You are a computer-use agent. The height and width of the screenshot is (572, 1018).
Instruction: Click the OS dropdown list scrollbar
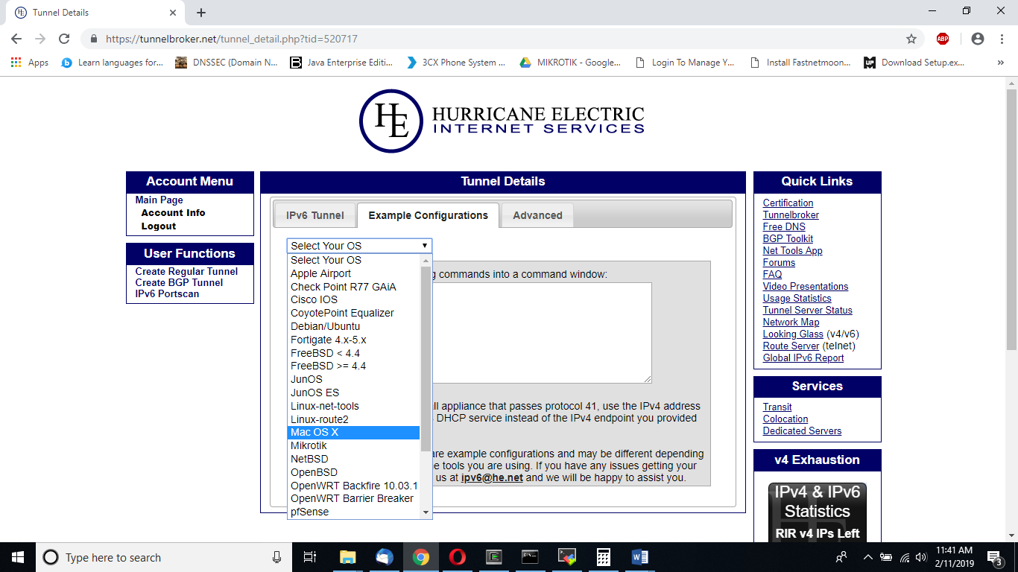coord(426,357)
